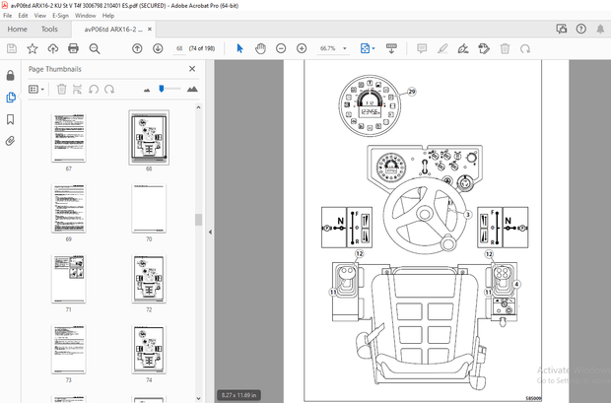Viewport: 611px width, 403px height.
Task: Expand fit page options dropdown arrow
Action: tap(373, 48)
